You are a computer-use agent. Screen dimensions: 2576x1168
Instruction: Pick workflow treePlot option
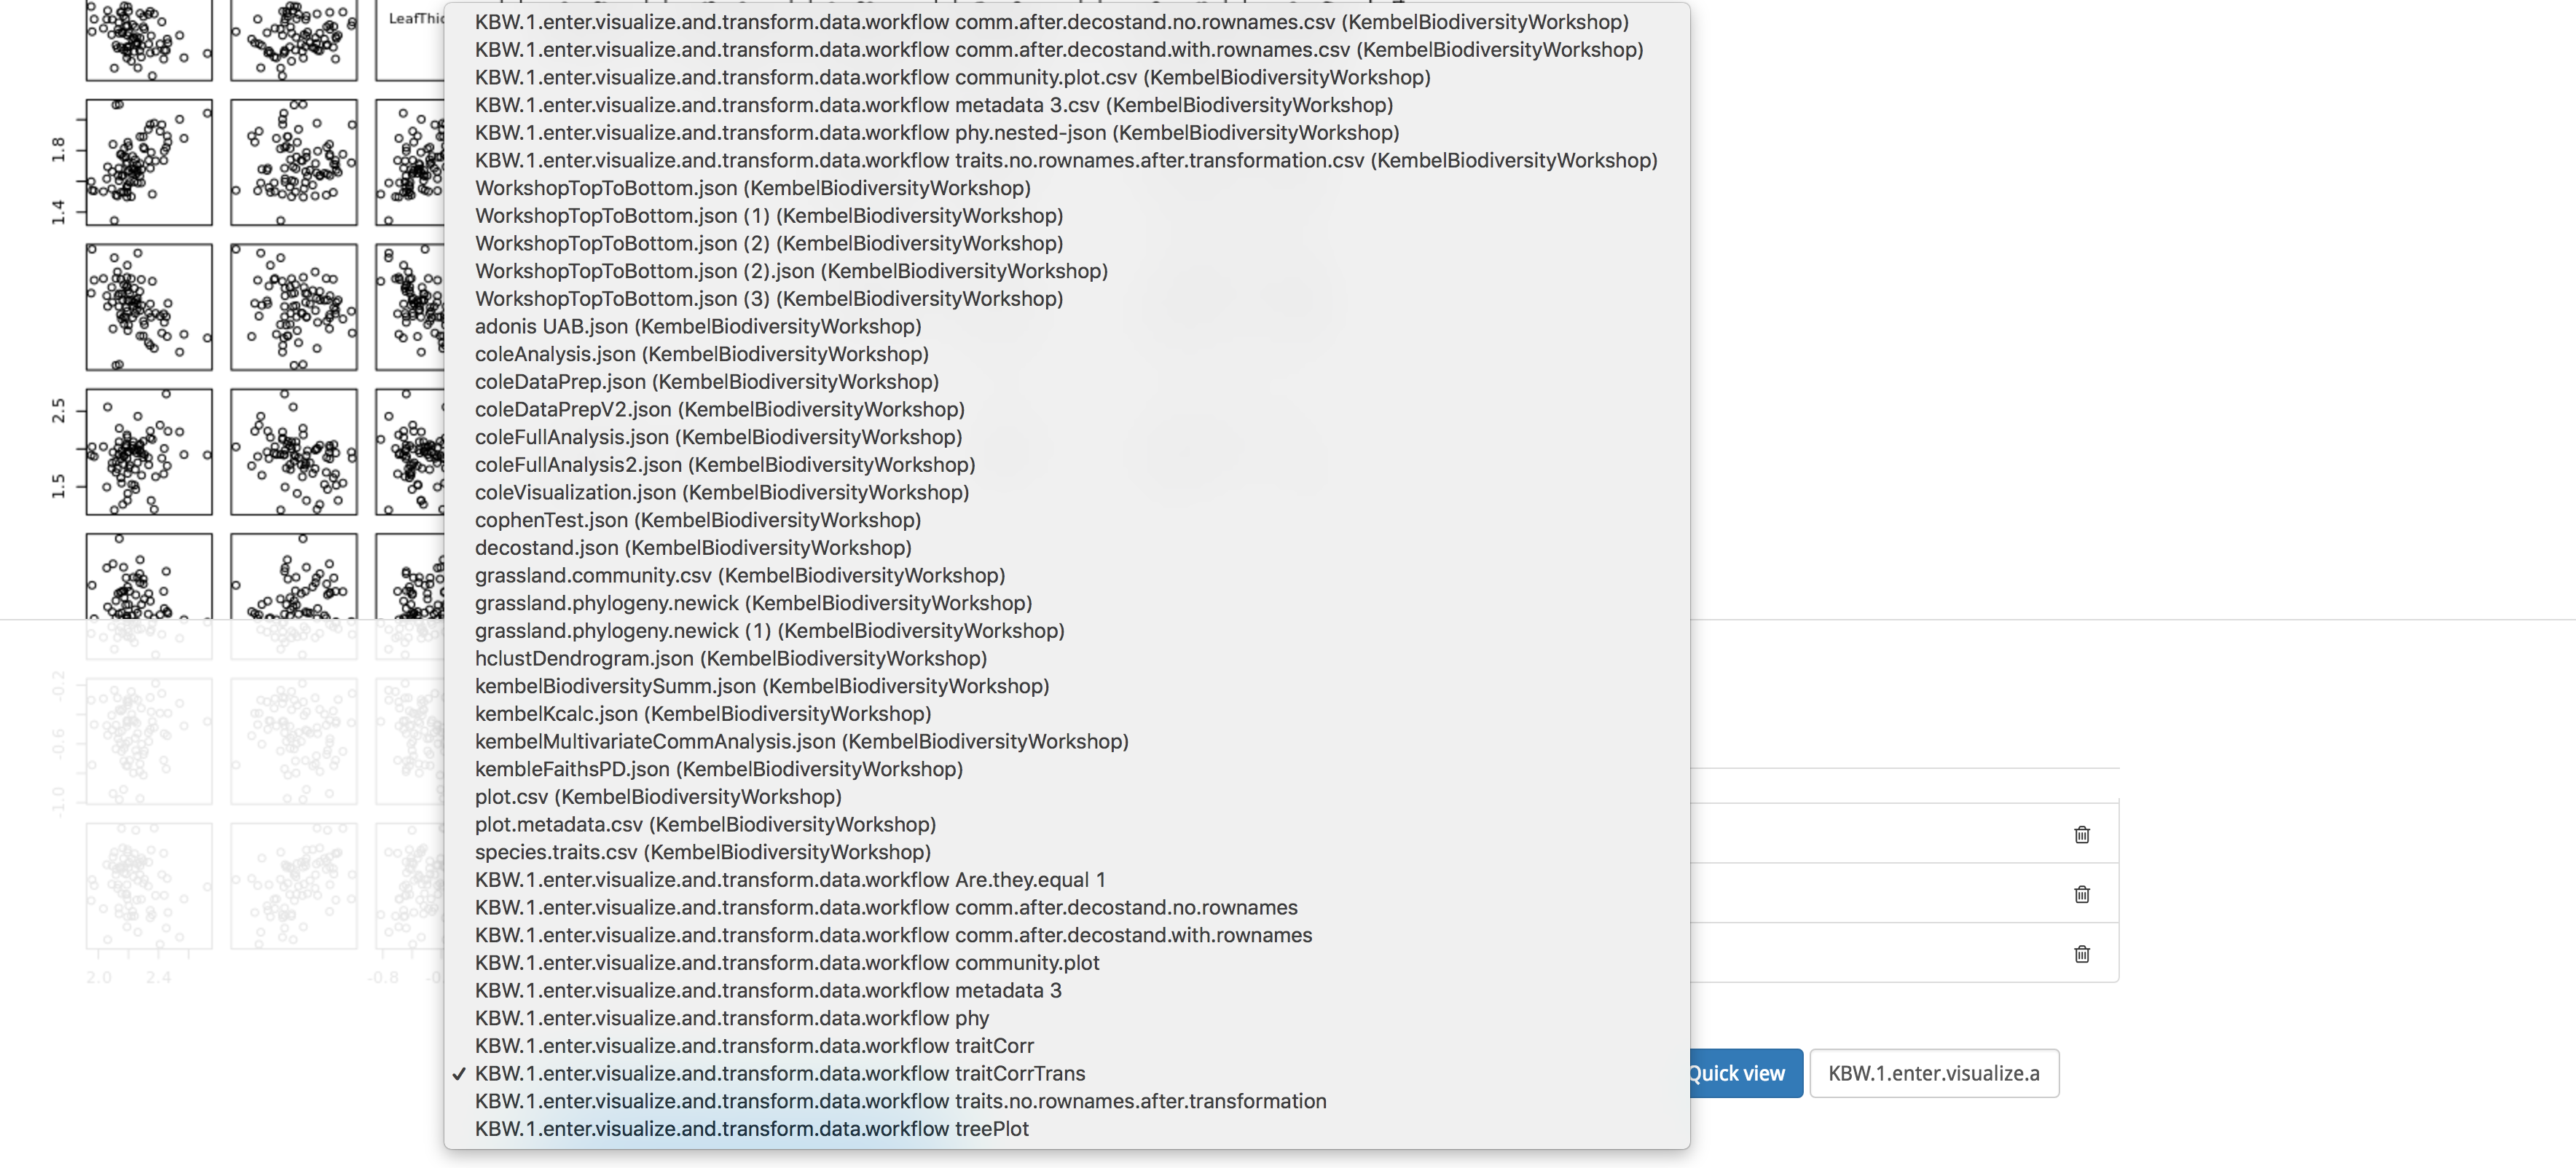tap(1066, 1129)
